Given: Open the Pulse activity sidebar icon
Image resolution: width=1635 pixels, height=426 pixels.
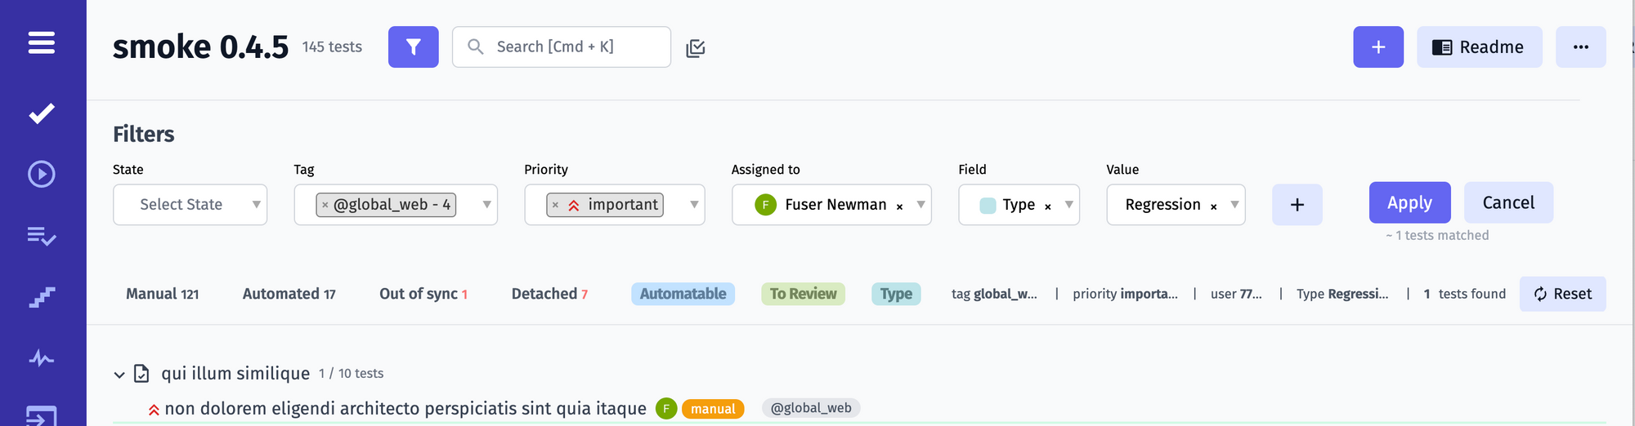Looking at the screenshot, I should tap(42, 358).
